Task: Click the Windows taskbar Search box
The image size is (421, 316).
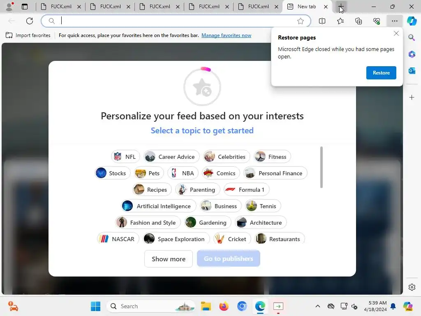Action: click(x=151, y=306)
